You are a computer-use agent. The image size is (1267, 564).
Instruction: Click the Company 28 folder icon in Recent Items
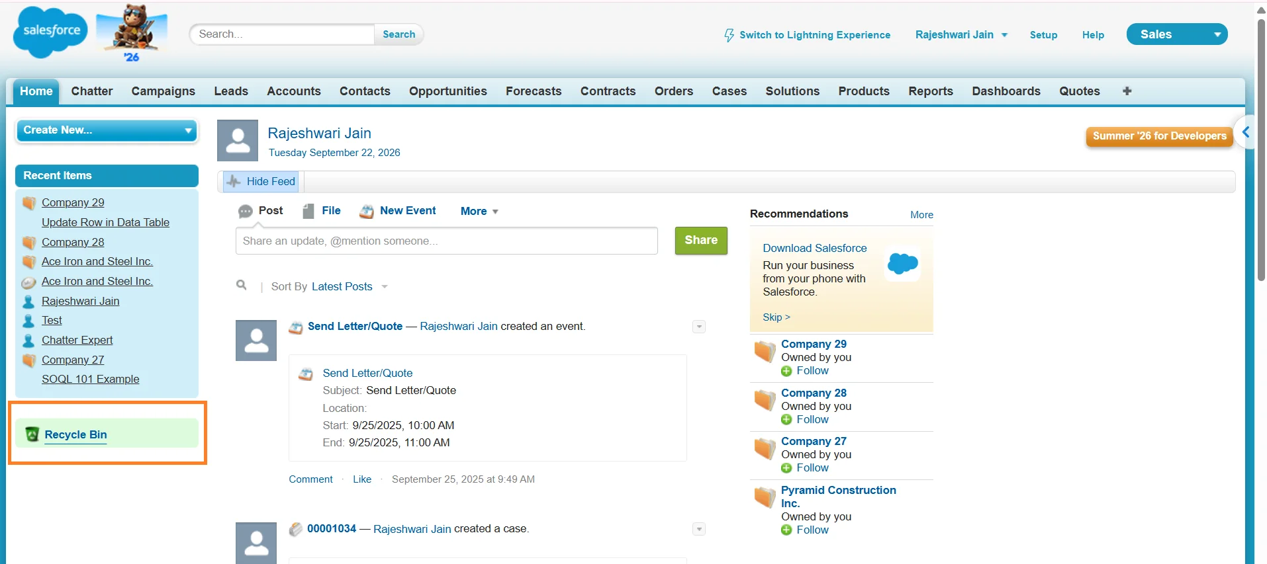(x=29, y=243)
